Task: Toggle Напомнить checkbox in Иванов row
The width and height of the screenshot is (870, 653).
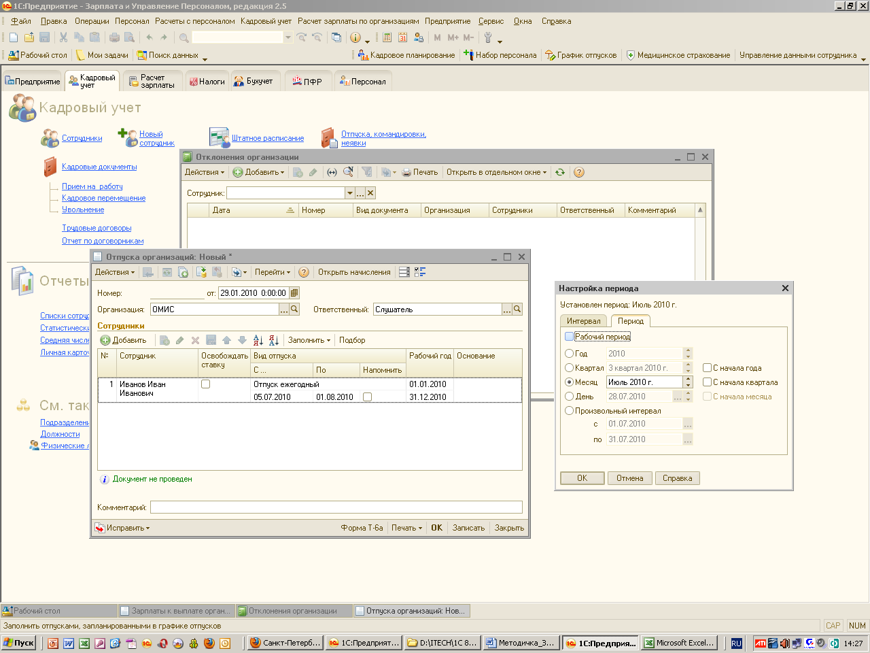Action: point(367,397)
